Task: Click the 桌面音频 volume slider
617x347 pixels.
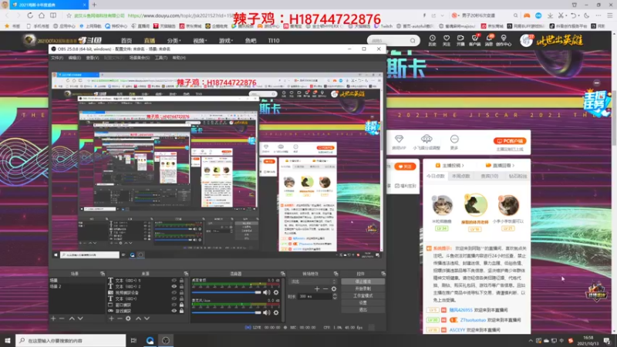Action: (x=226, y=292)
